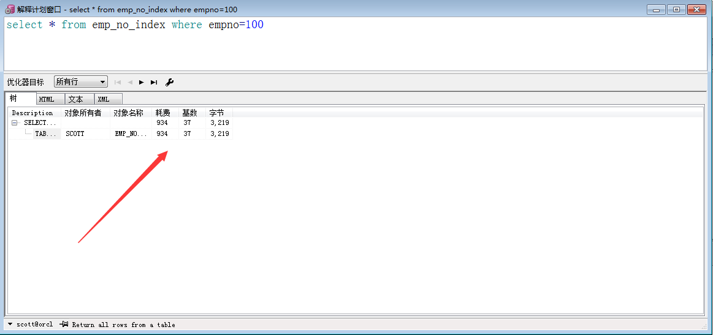Click 'Return all rows from a table' status text
The image size is (713, 335).
(123, 325)
